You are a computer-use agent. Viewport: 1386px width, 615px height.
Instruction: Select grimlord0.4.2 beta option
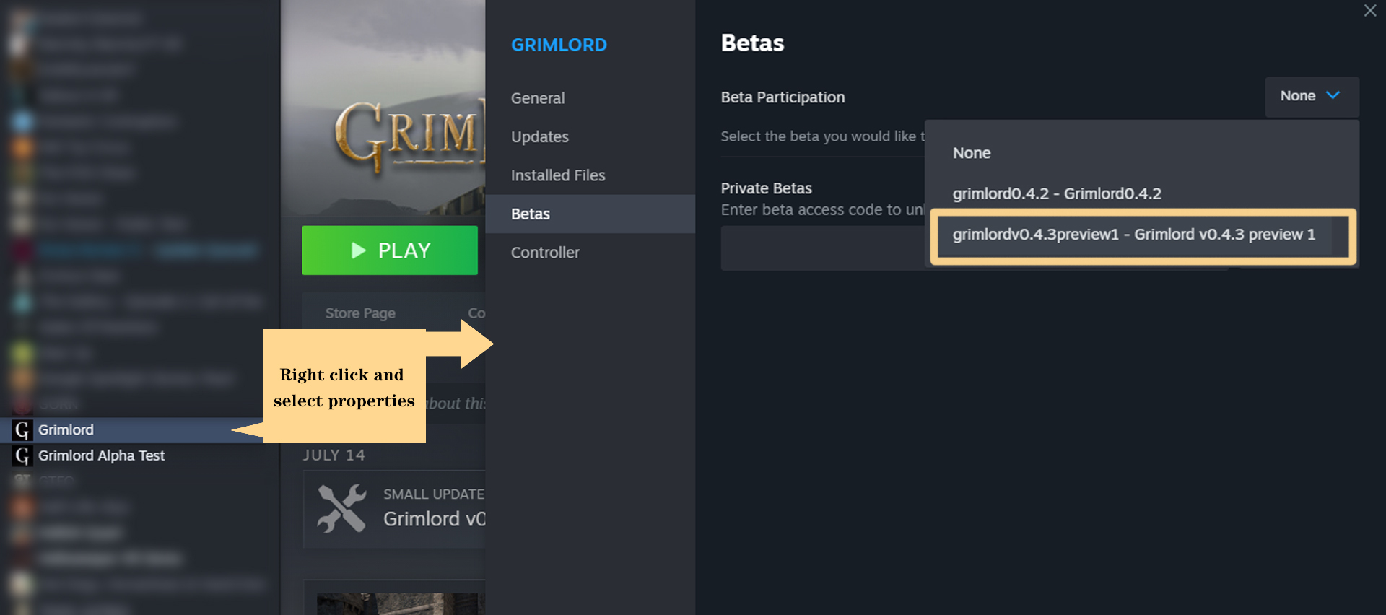[x=1057, y=193]
